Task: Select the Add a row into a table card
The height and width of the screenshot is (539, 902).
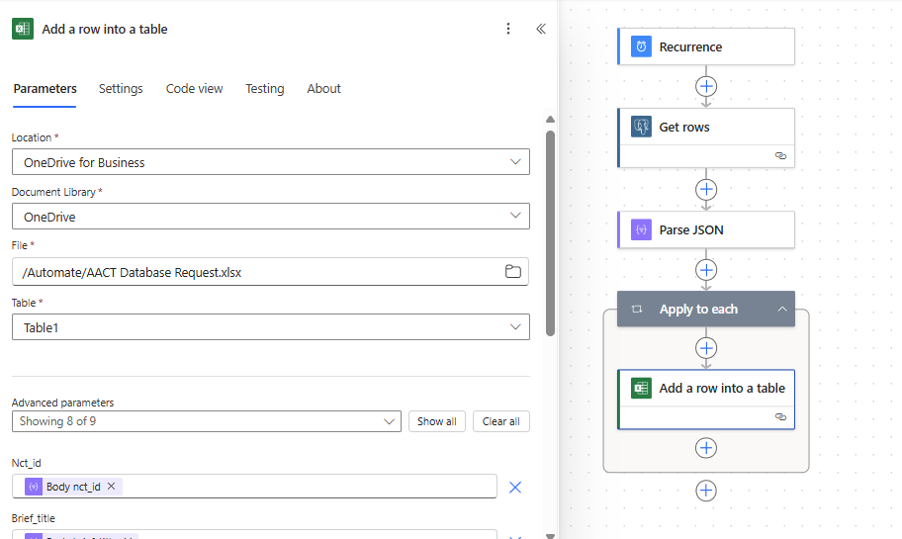Action: tap(706, 400)
